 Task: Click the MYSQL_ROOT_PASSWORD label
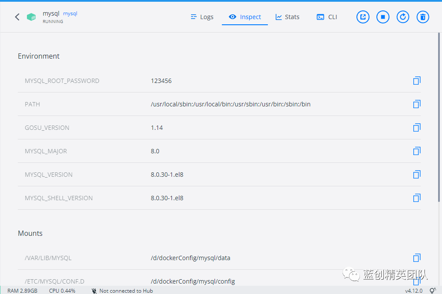coord(62,81)
